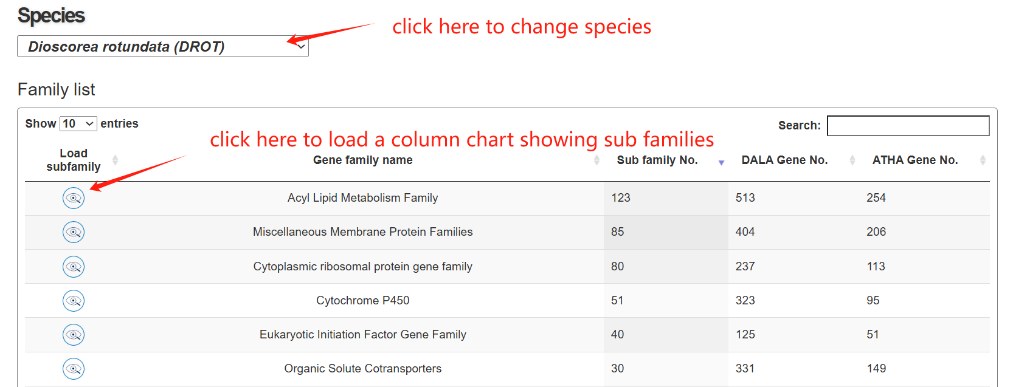
Task: Load subfamily chart for Miscellaneous Membrane Protein Families
Action: pyautogui.click(x=74, y=232)
